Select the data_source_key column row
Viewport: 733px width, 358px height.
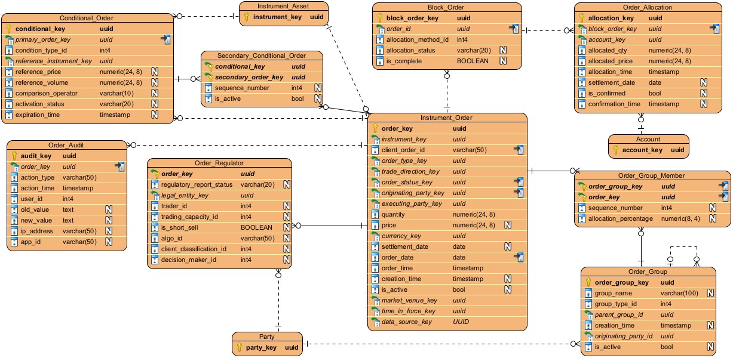[x=406, y=322]
